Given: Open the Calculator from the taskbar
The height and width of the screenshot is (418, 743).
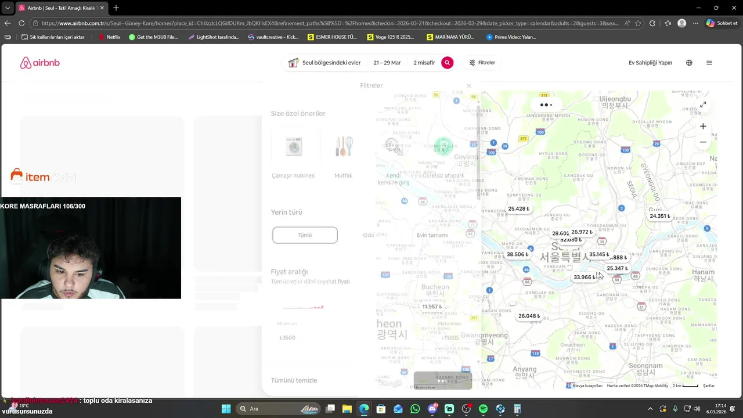Looking at the screenshot, I should 517,409.
